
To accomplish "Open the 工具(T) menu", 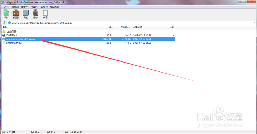I will 44,7.
